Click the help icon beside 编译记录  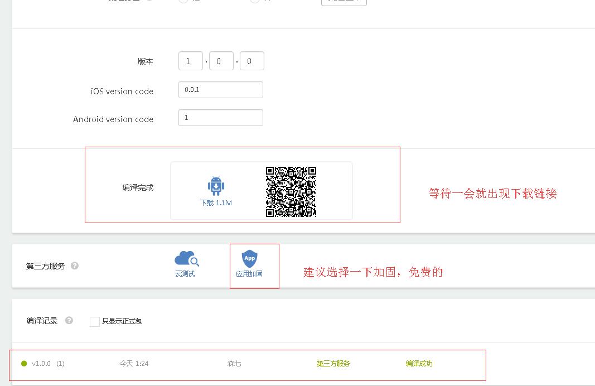(69, 320)
